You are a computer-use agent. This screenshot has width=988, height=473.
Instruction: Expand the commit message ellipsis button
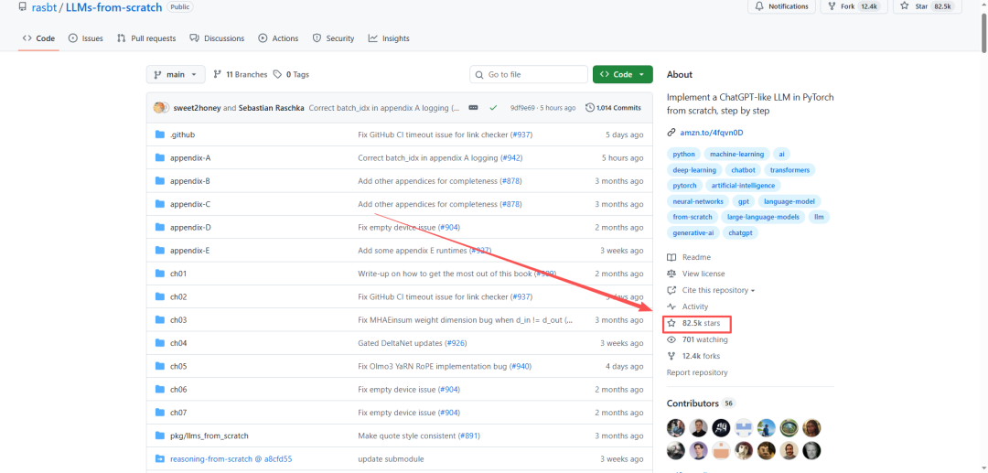pos(474,108)
